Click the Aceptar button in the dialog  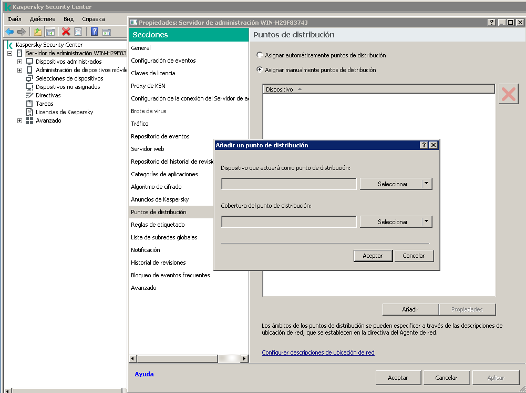tap(373, 256)
